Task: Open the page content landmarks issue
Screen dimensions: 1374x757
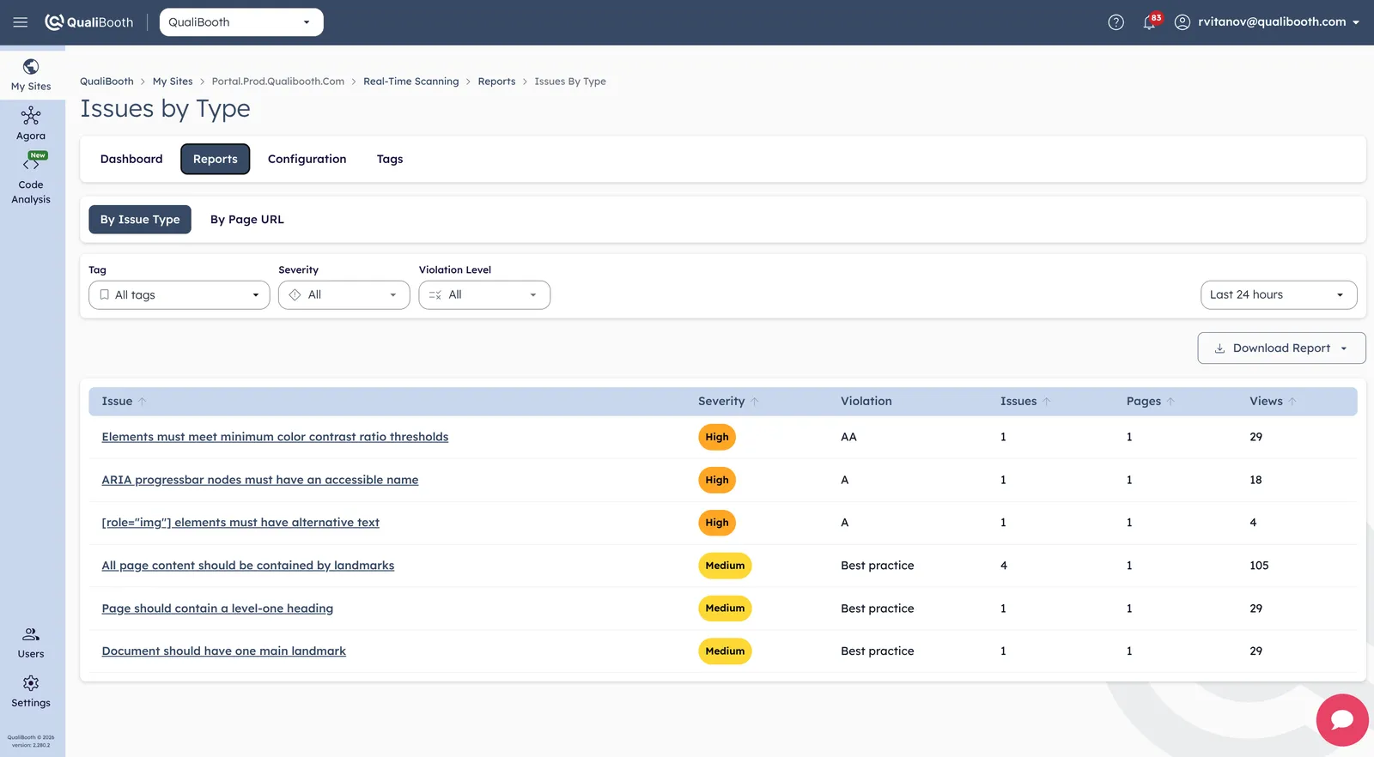Action: click(x=248, y=566)
